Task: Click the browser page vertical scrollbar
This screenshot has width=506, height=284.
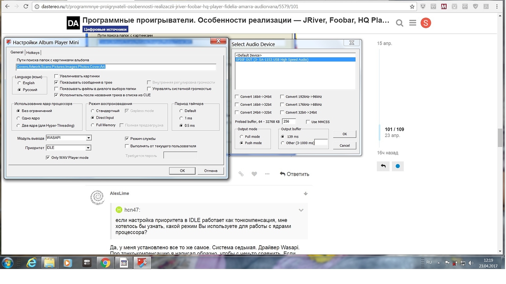Action: click(500, 138)
